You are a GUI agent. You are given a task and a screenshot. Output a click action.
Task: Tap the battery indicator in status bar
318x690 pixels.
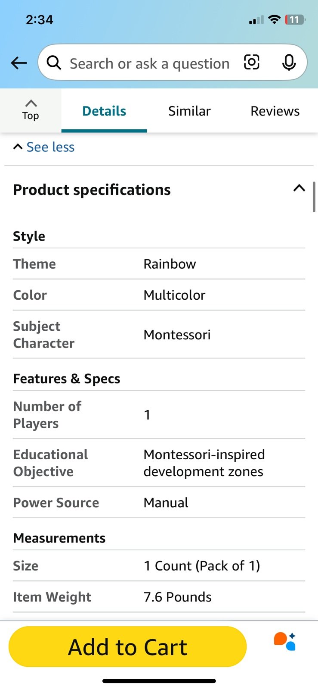pyautogui.click(x=295, y=19)
